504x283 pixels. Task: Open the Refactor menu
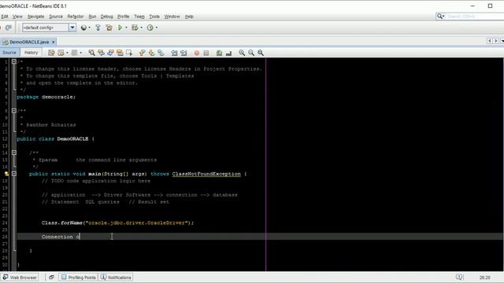(76, 17)
